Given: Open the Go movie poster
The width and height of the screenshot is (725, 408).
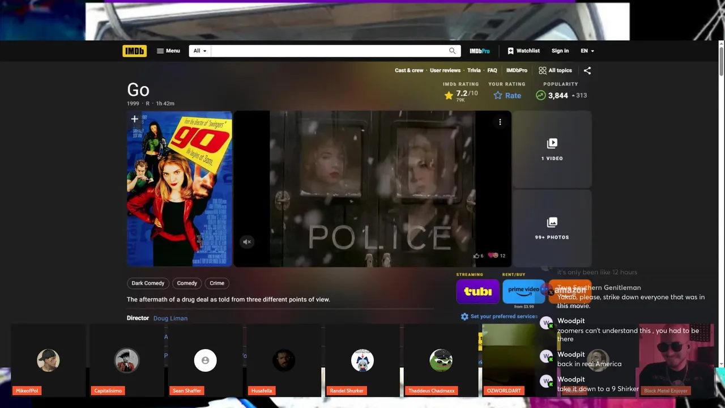Looking at the screenshot, I should click(180, 189).
